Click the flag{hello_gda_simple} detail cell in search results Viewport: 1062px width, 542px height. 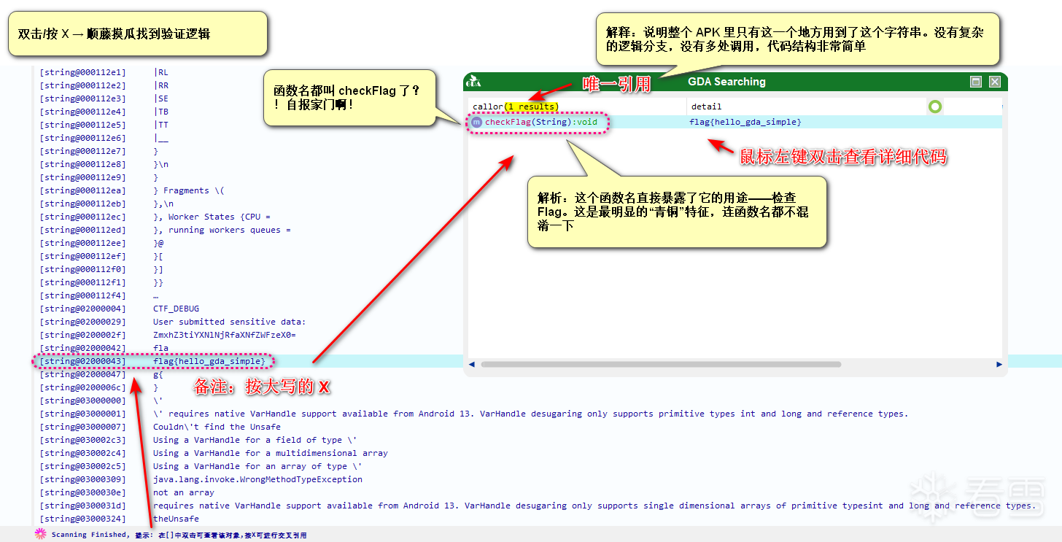point(745,122)
